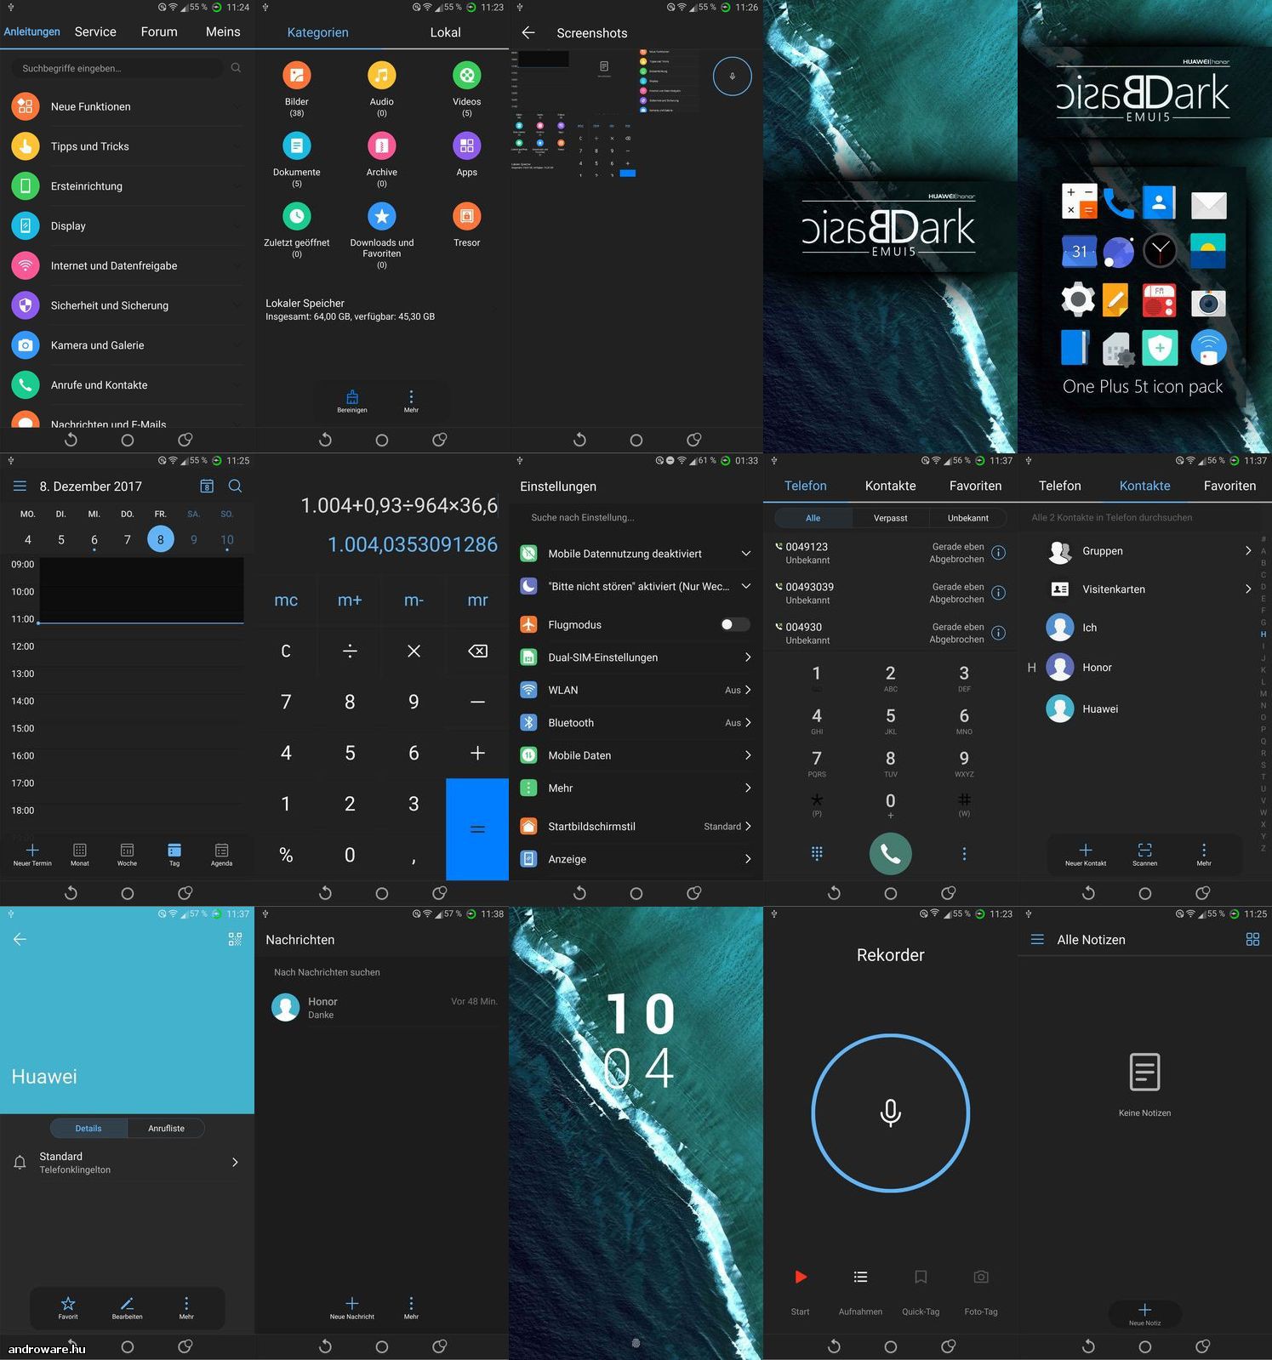Open the Bilder category icon
The image size is (1272, 1360).
pos(296,76)
